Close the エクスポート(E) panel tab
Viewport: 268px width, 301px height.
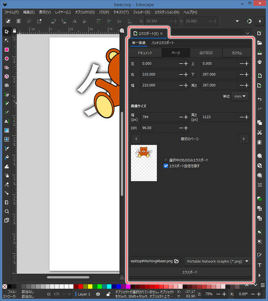coord(162,33)
